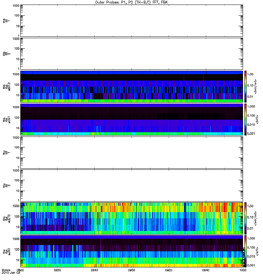
Task: Click the empty thb fff 1 panel
Action: (131, 21)
